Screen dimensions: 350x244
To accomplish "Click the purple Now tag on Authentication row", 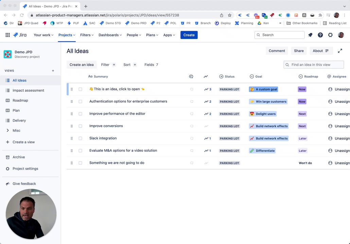I will (302, 102).
